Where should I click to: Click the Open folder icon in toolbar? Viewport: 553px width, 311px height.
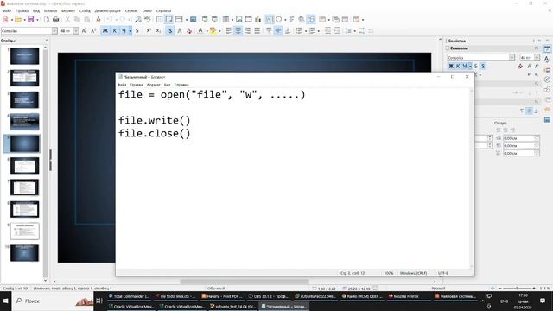point(18,19)
